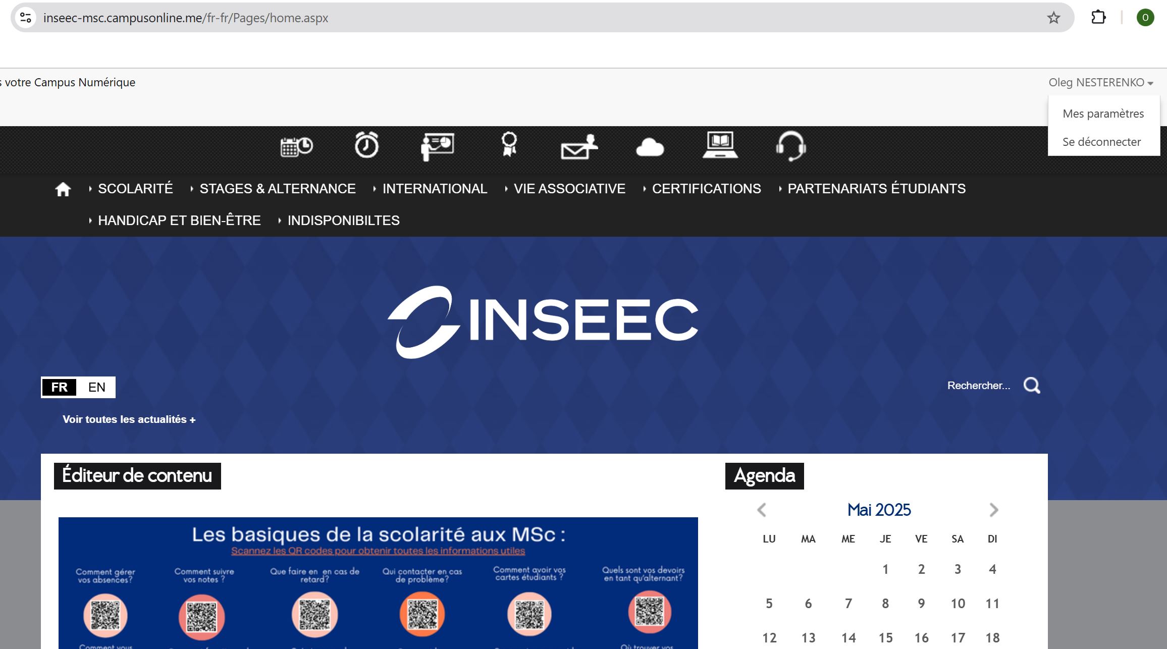This screenshot has height=649, width=1167.
Task: Open the teacher presentation board icon
Action: (x=438, y=146)
